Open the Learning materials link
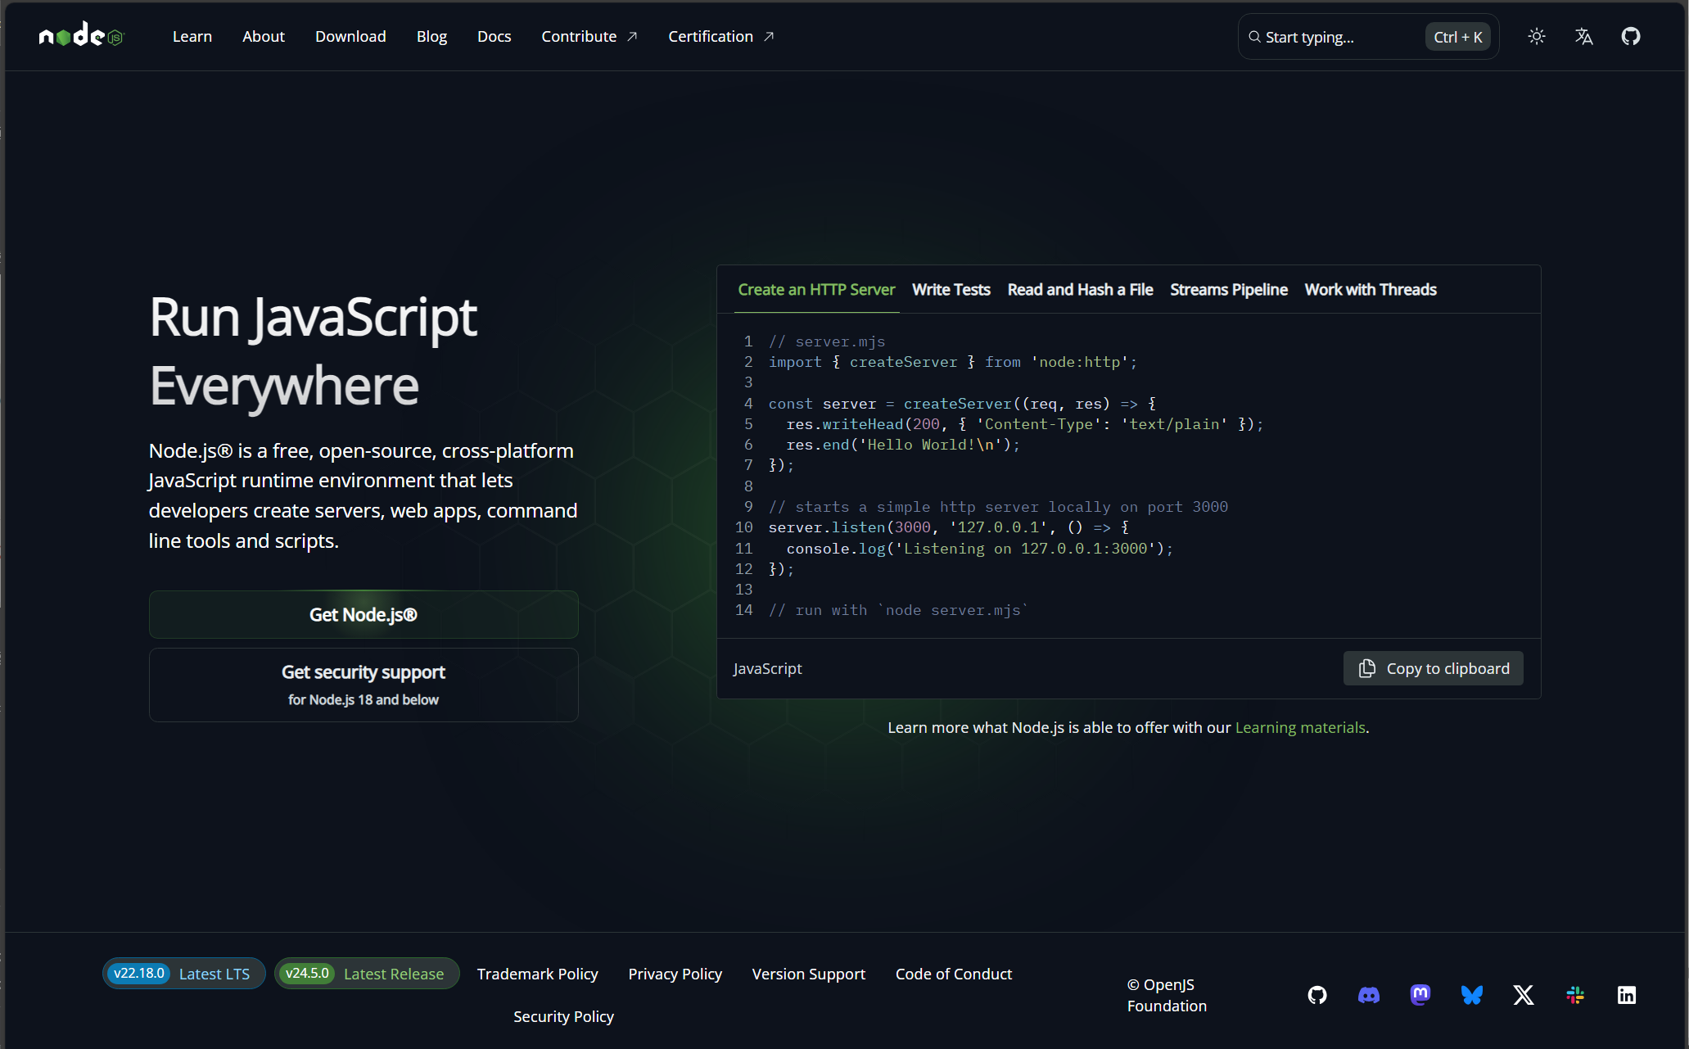 point(1300,727)
